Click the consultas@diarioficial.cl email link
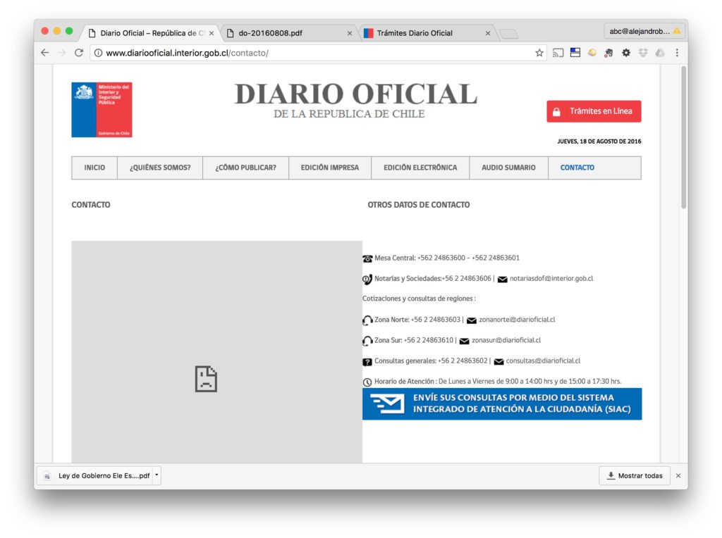The height and width of the screenshot is (538, 722). (x=543, y=361)
